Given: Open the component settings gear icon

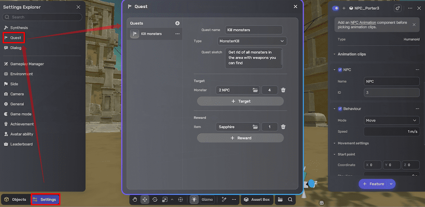Looking at the screenshot, I should tap(397, 8).
